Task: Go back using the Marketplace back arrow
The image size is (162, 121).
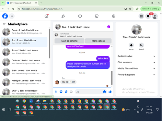Action: pyautogui.click(x=5, y=24)
